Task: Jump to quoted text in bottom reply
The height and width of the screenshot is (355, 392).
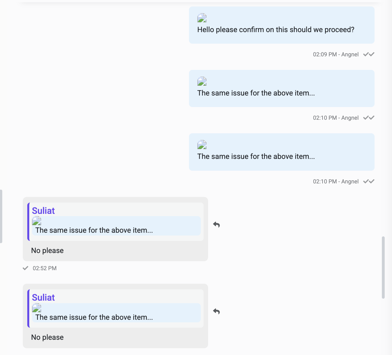Action: tap(94, 317)
